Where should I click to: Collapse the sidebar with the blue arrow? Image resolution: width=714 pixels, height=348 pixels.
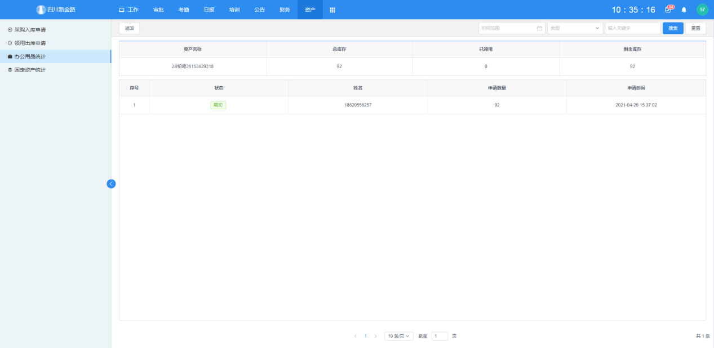pos(111,184)
